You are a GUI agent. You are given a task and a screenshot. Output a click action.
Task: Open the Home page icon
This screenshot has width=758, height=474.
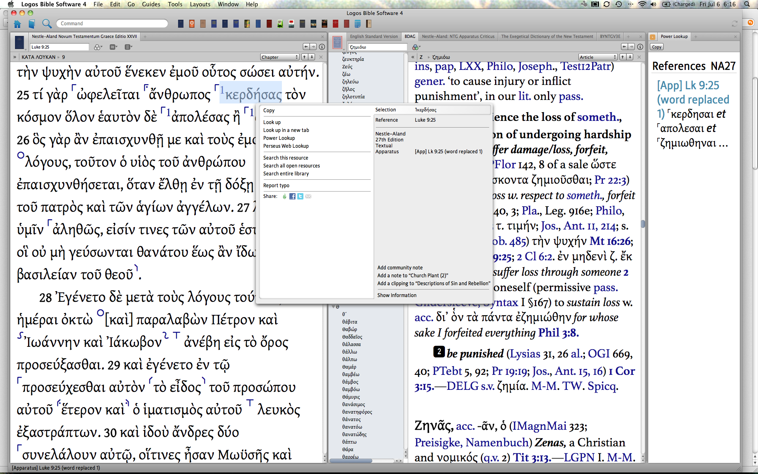coord(17,24)
